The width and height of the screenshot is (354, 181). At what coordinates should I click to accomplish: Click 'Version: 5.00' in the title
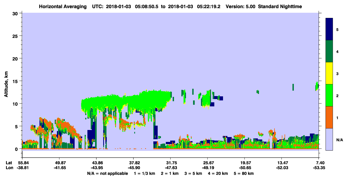click(x=240, y=7)
